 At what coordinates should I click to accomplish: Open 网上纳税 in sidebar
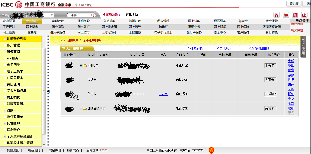(x=14, y=97)
